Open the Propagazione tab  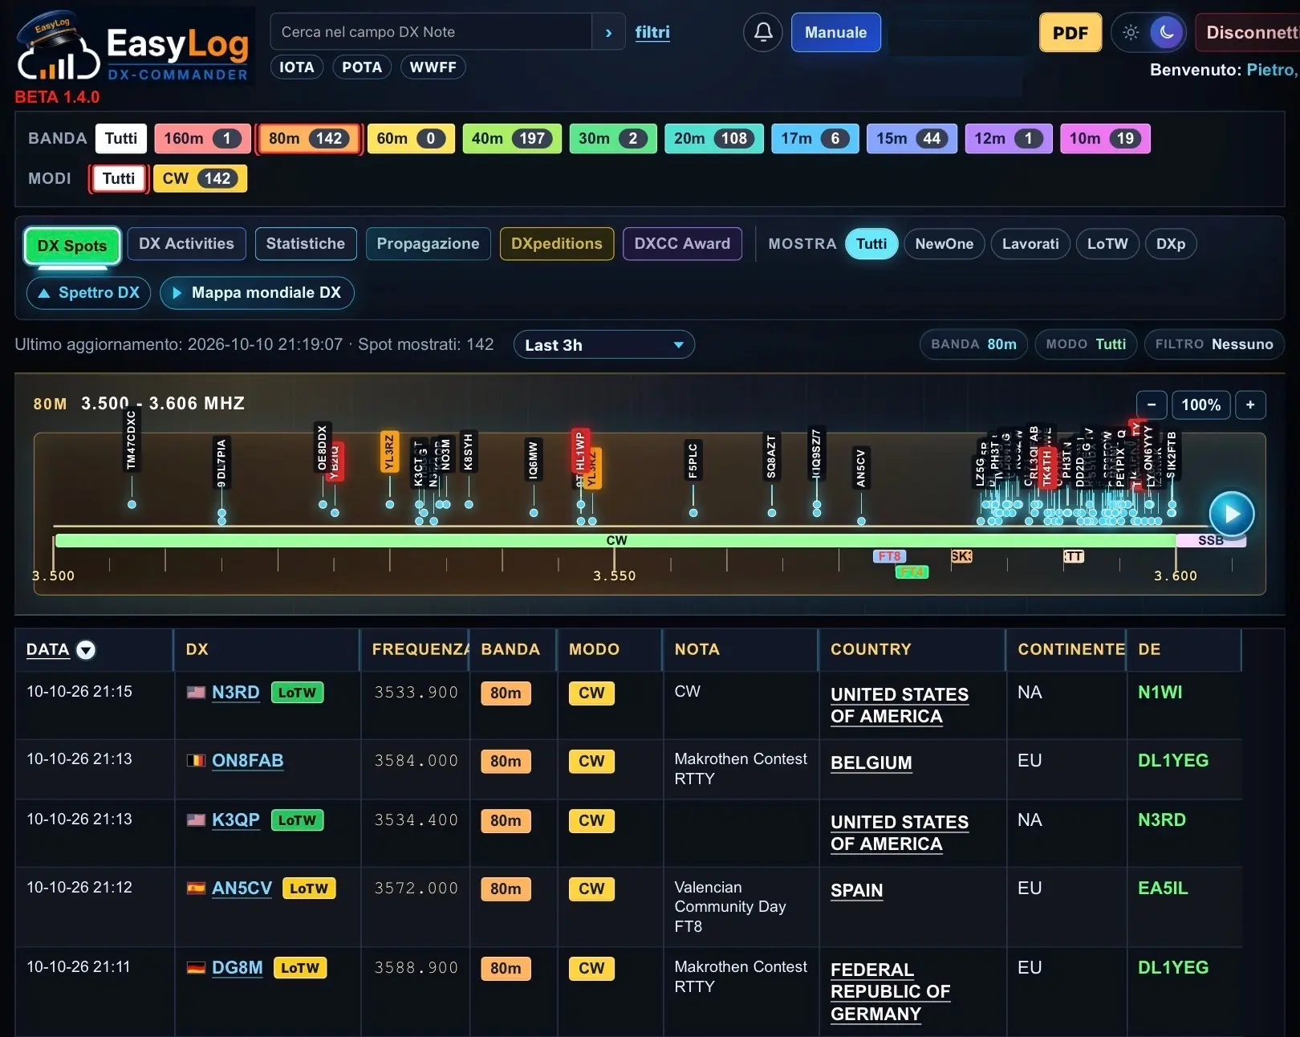click(x=428, y=244)
